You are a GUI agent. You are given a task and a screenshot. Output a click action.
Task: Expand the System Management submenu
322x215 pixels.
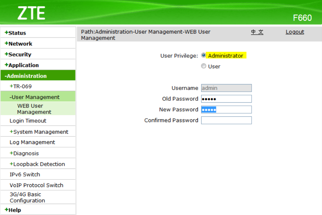(41, 132)
